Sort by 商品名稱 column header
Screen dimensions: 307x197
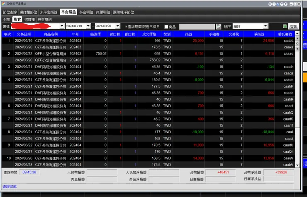(51, 34)
